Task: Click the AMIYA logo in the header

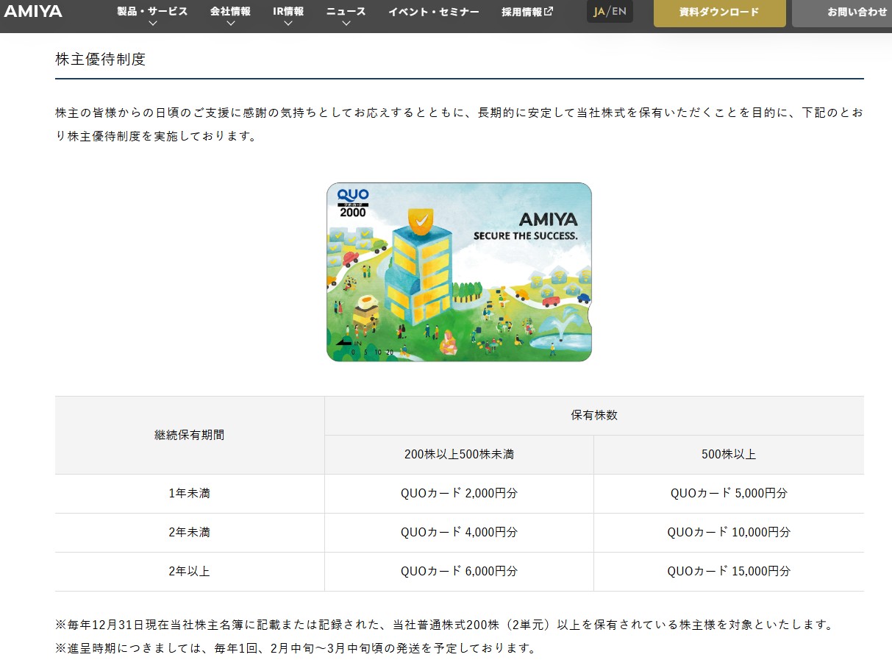Action: [33, 11]
